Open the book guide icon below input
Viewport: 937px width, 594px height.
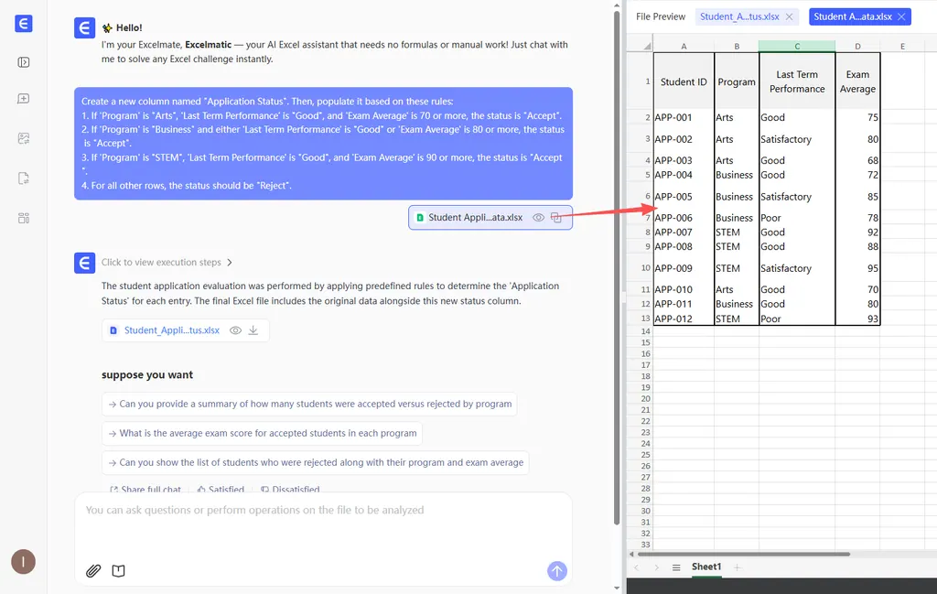pos(118,571)
